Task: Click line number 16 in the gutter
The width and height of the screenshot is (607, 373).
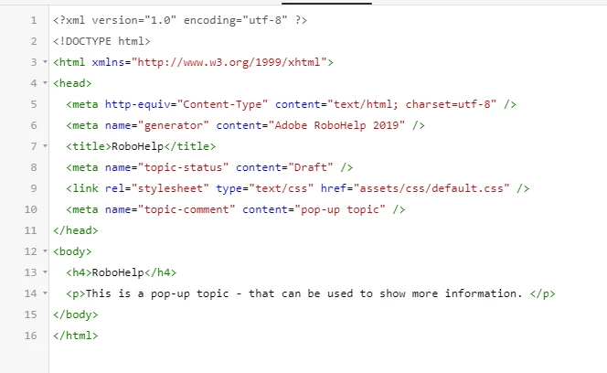Action: pyautogui.click(x=30, y=336)
